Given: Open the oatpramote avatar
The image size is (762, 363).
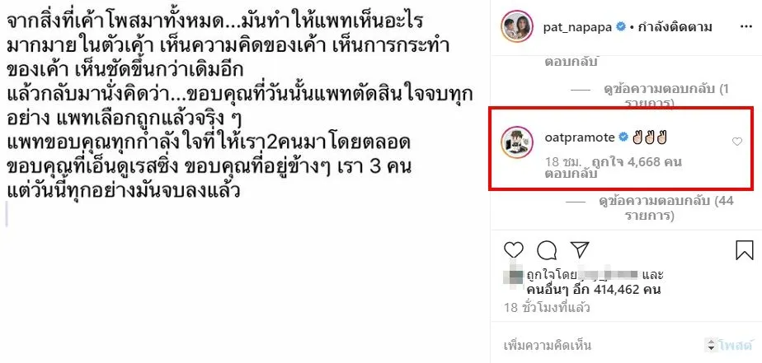Looking at the screenshot, I should [515, 143].
